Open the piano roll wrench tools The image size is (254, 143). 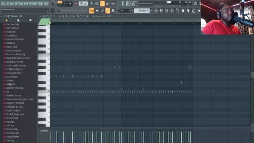pos(44,16)
